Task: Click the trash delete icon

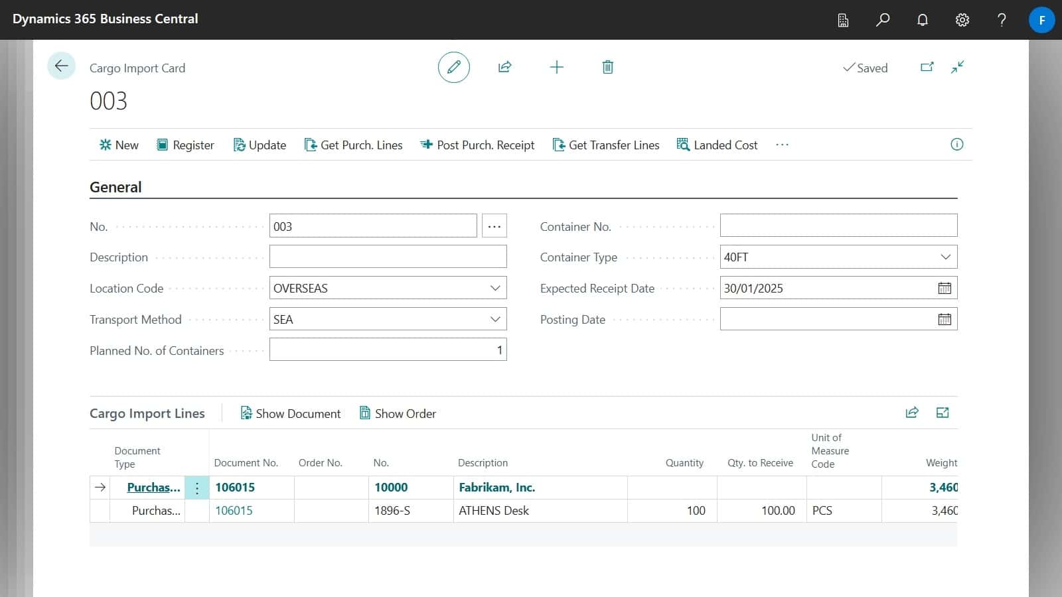Action: 607,67
